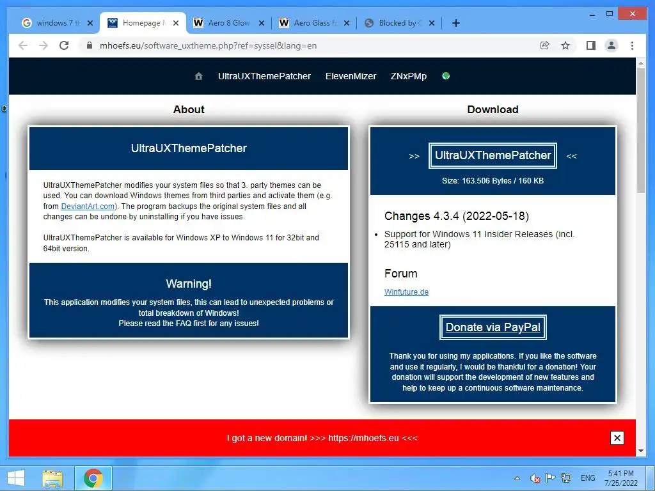Click the 'Forum' heading
The image size is (655, 491).
pyautogui.click(x=401, y=274)
